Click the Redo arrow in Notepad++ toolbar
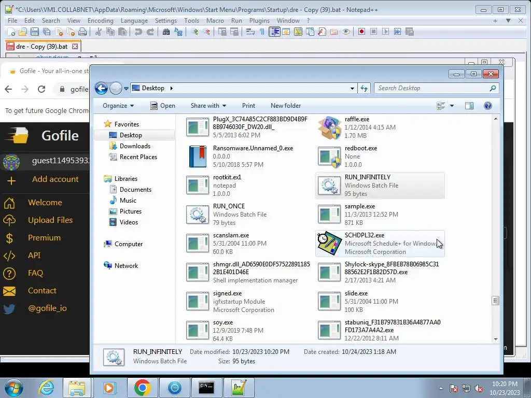The height and width of the screenshot is (398, 531). click(x=150, y=32)
